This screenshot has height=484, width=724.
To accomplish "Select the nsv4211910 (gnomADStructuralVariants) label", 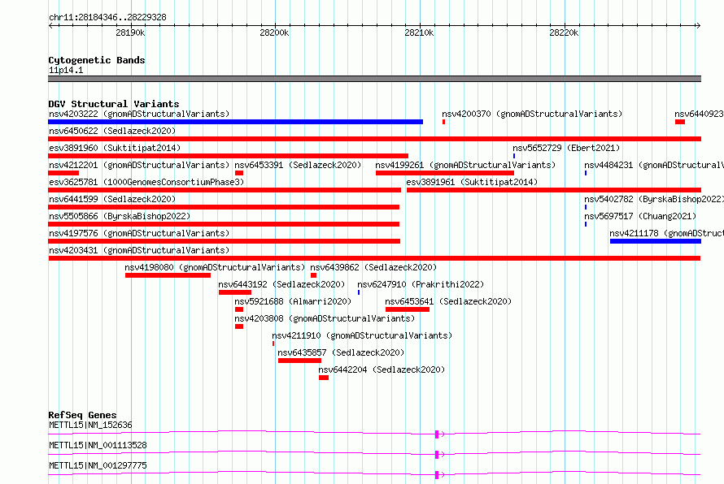I will [362, 335].
